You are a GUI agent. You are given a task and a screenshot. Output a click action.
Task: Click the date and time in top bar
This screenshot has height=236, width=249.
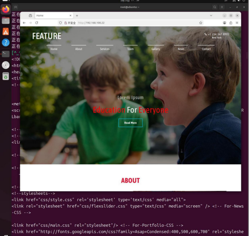(x=130, y=1)
